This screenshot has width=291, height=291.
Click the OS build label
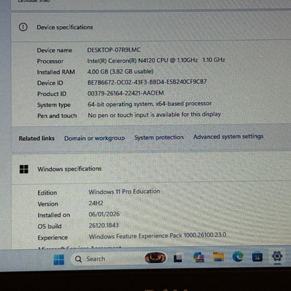point(49,226)
